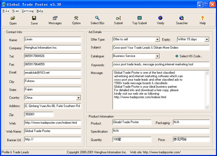Click the State field containing Fujian

(x=53, y=89)
